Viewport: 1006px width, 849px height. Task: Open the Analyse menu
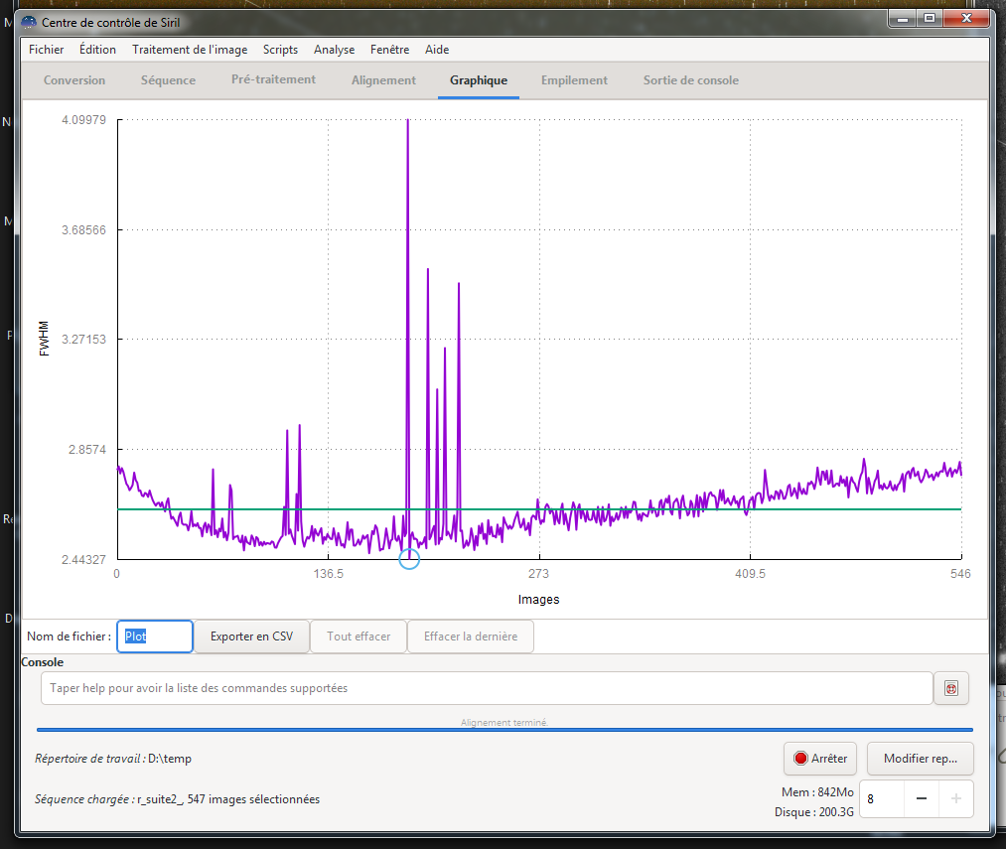[335, 50]
